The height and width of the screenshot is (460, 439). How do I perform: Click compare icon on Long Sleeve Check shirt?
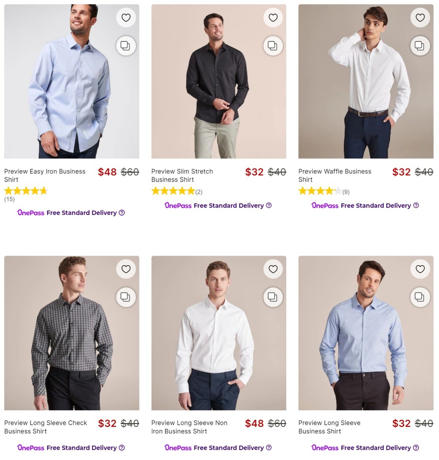point(126,297)
